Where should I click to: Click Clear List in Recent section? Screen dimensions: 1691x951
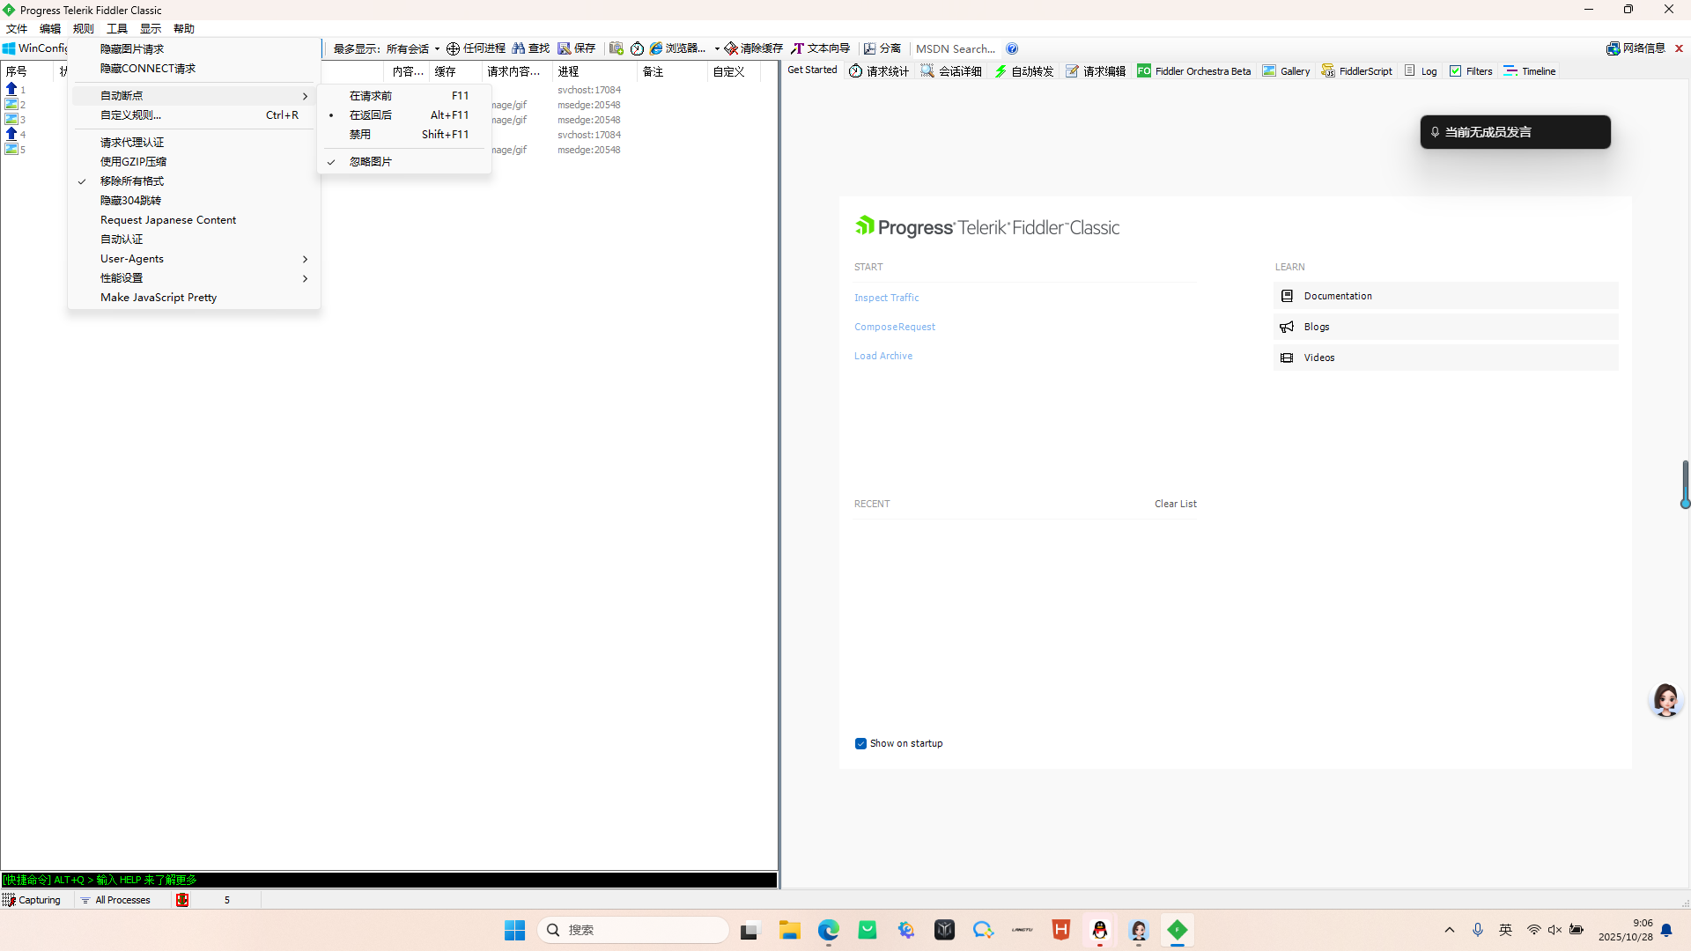[x=1175, y=504]
